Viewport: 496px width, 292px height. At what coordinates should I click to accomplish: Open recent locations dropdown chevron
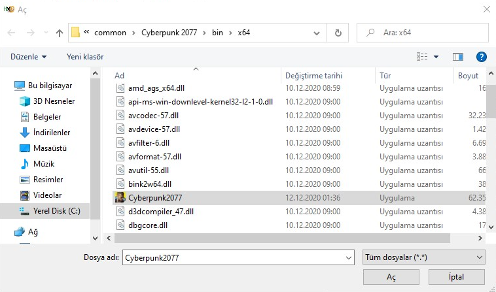point(46,32)
